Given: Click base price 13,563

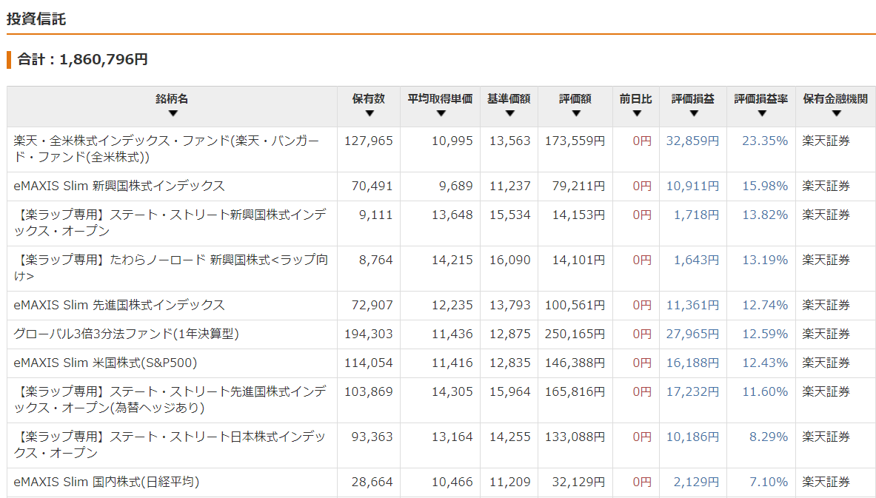Looking at the screenshot, I should [510, 141].
